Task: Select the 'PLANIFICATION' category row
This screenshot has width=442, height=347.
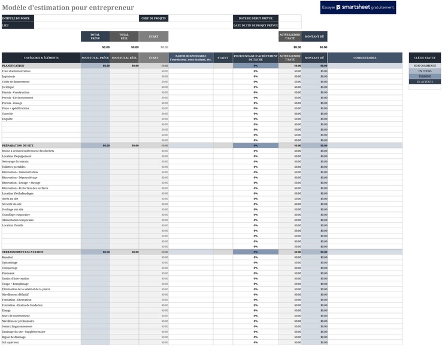Action: (x=202, y=66)
